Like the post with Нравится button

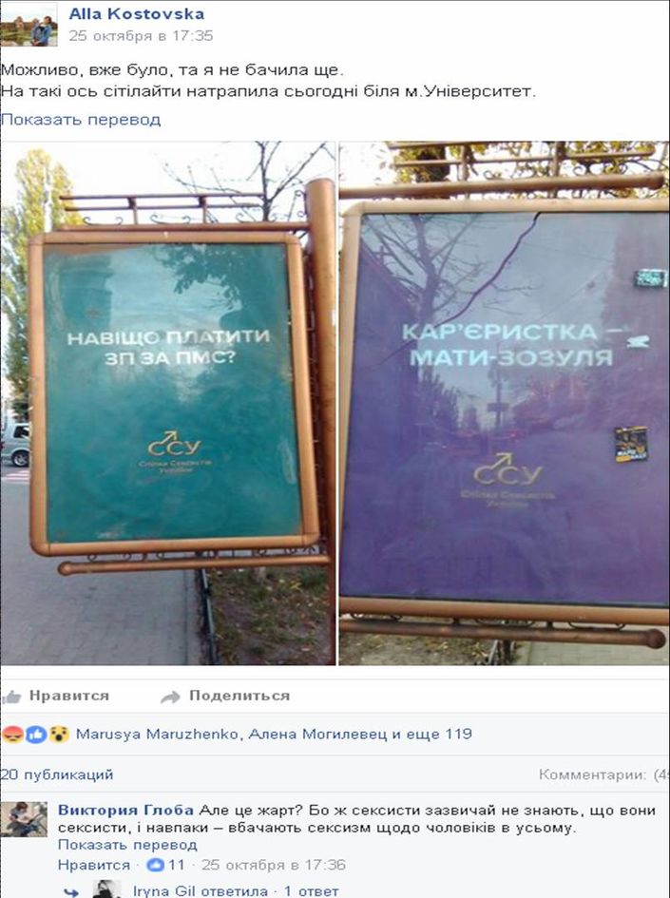pyautogui.click(x=68, y=696)
